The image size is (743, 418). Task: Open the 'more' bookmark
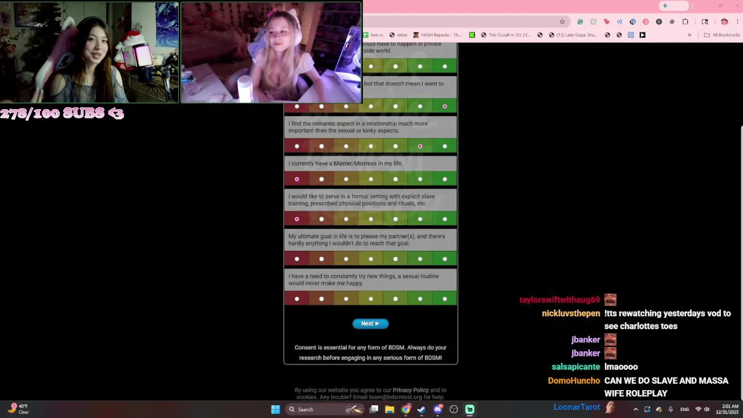point(398,35)
